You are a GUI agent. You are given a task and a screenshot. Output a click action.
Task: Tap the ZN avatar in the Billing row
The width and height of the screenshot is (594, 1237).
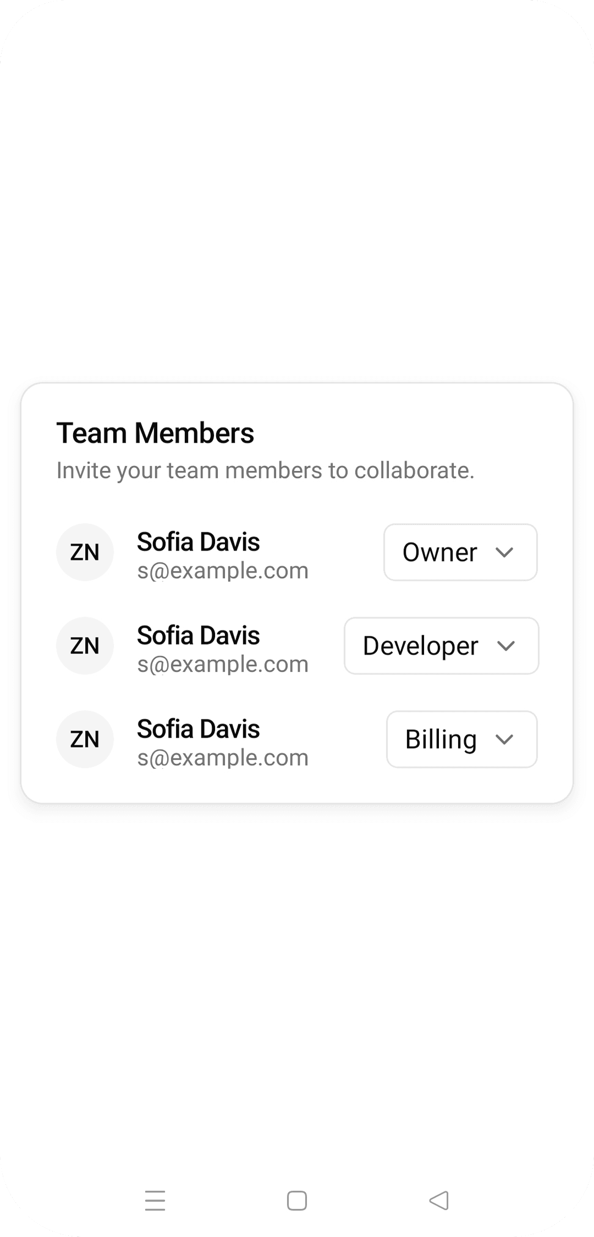tap(85, 739)
